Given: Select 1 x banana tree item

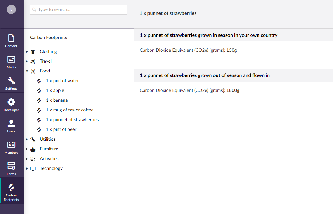Looking at the screenshot, I should (x=57, y=100).
